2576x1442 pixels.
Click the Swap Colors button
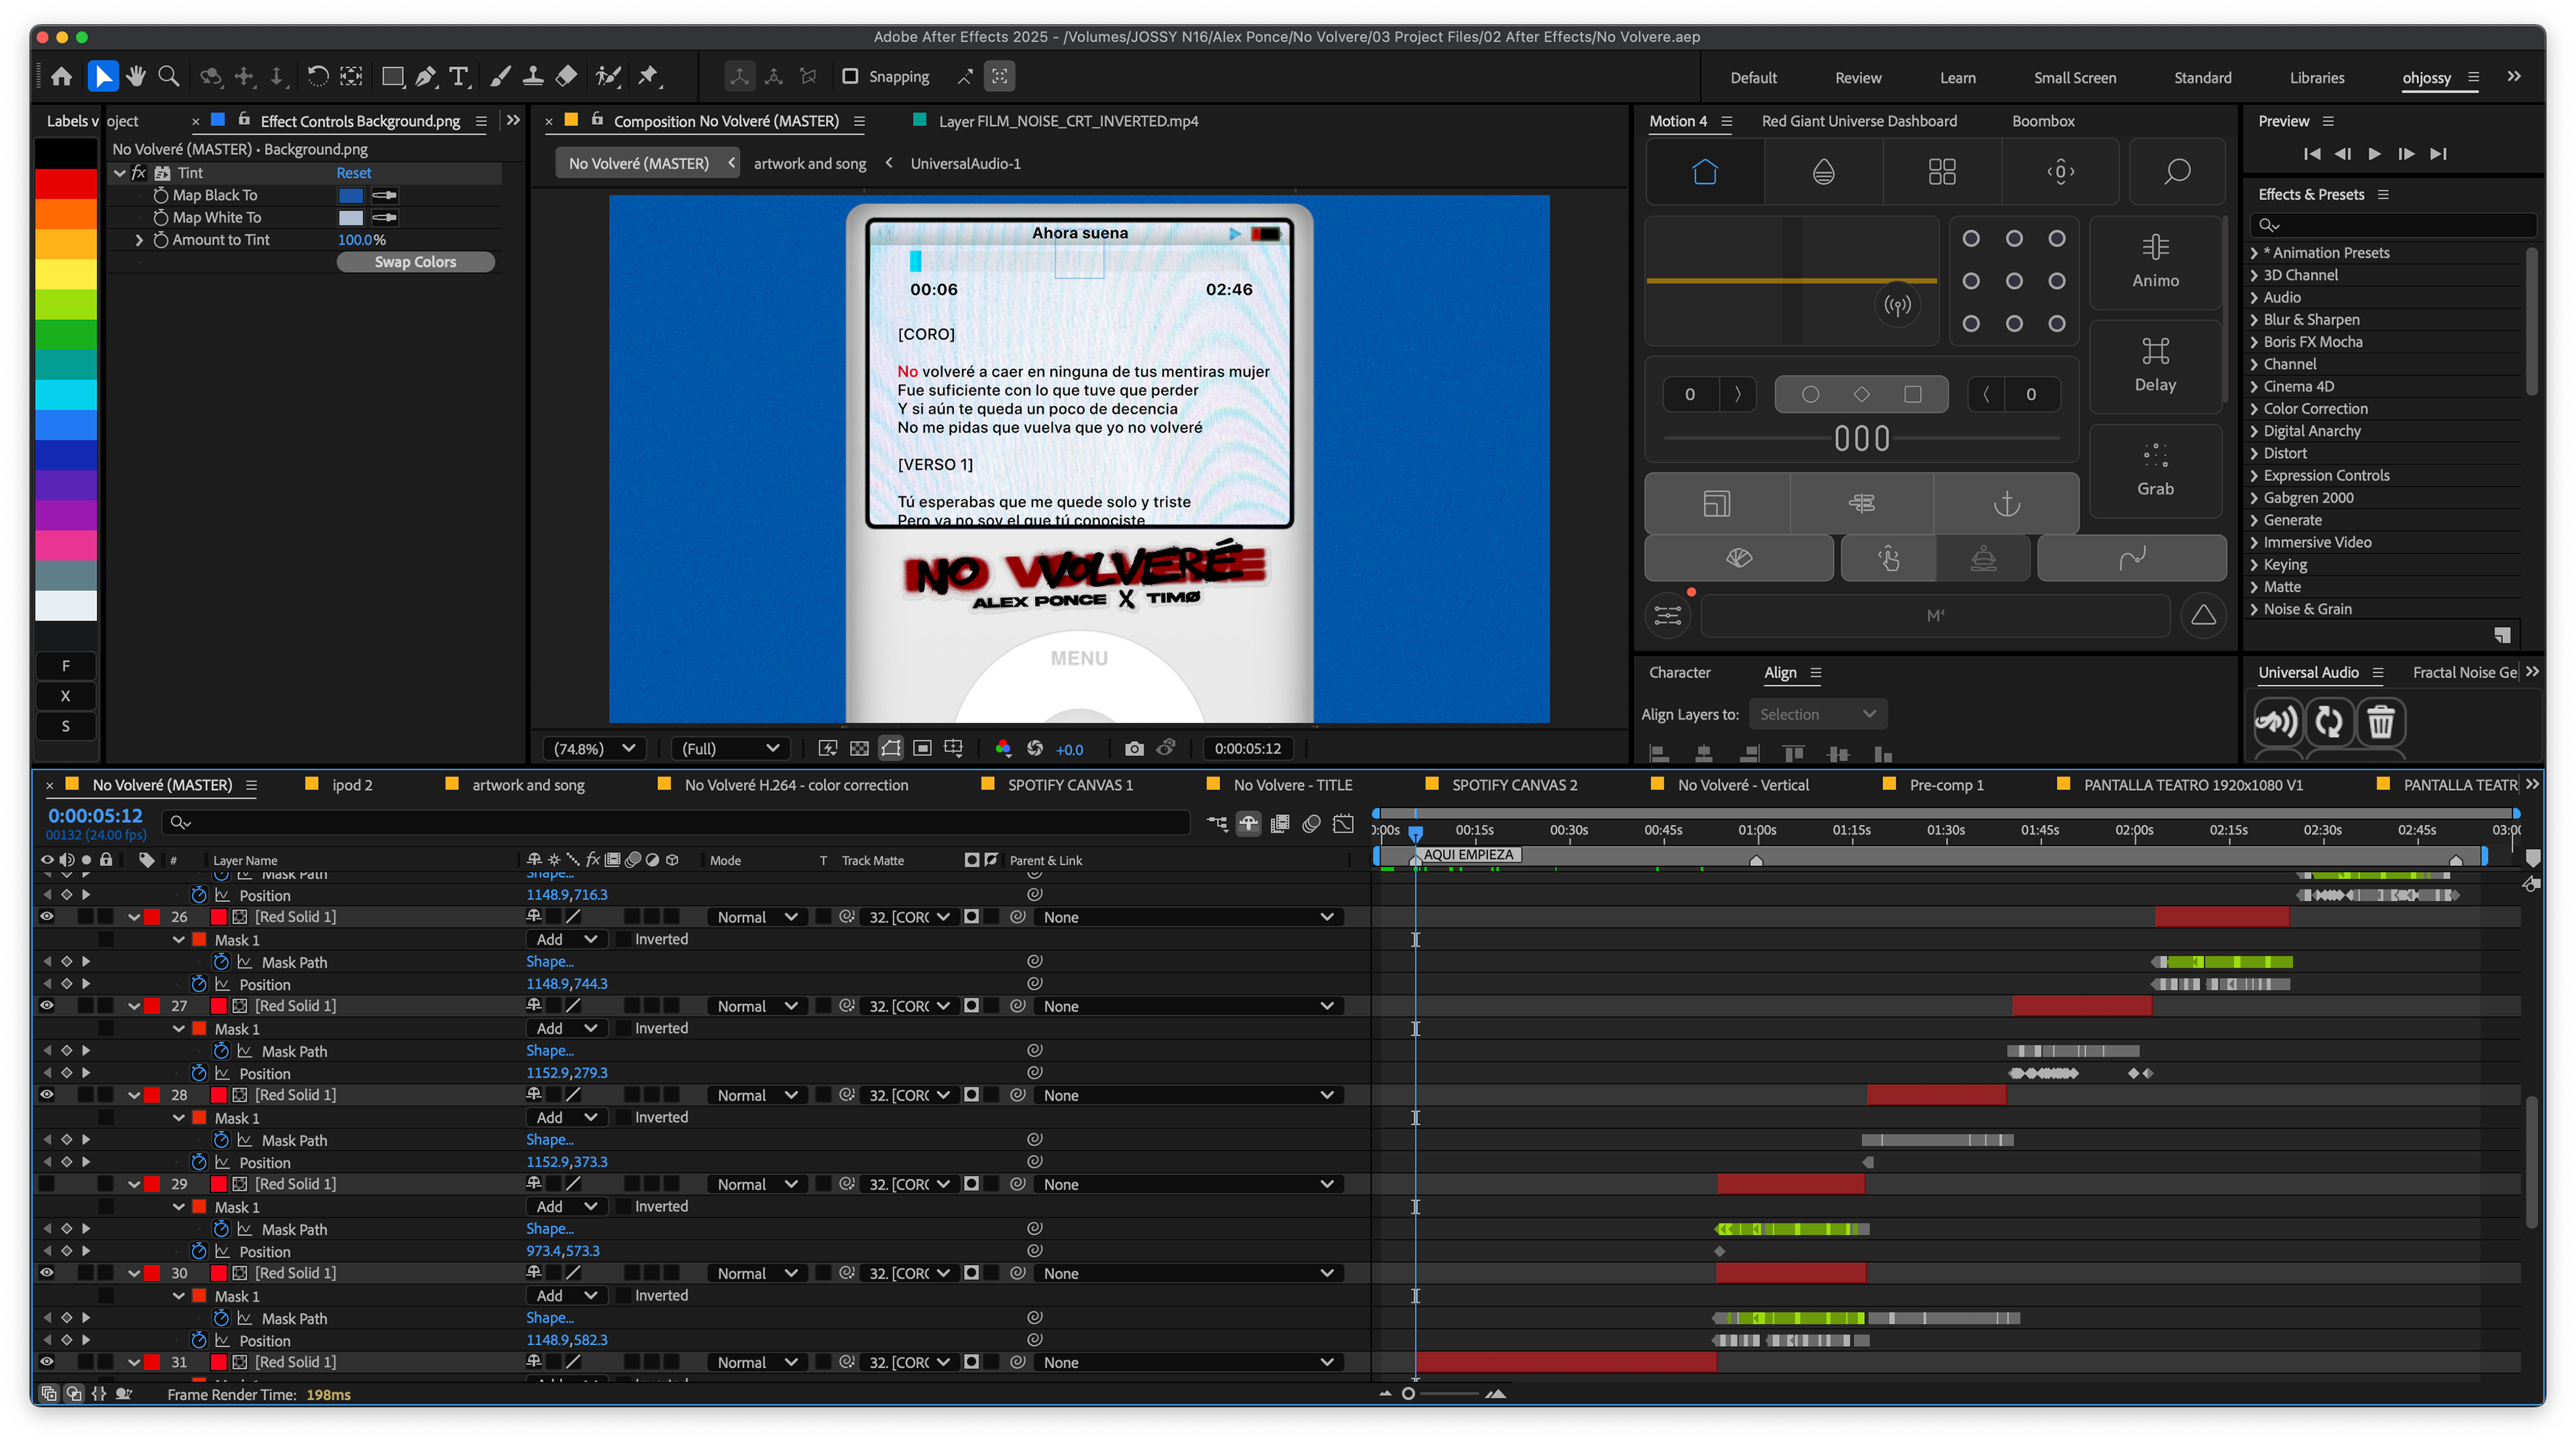point(415,262)
